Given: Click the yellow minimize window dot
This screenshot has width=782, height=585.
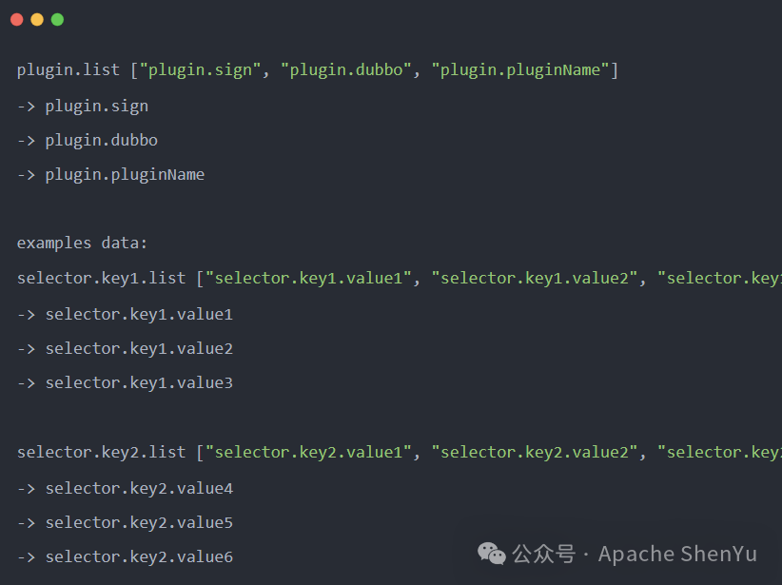Looking at the screenshot, I should pos(37,19).
